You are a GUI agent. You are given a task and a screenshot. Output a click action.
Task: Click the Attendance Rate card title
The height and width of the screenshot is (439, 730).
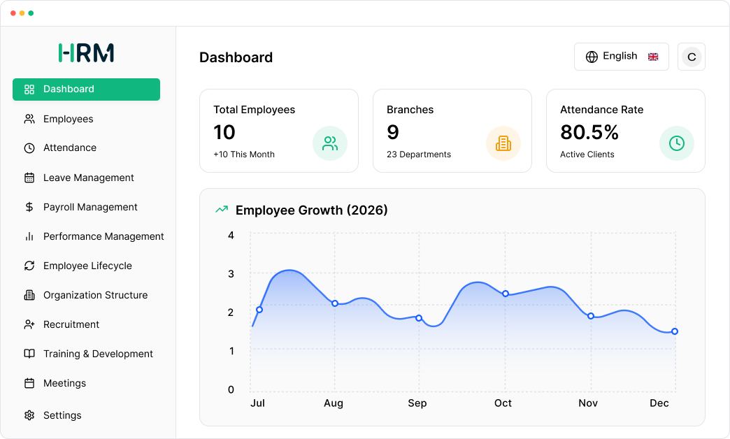pos(601,110)
